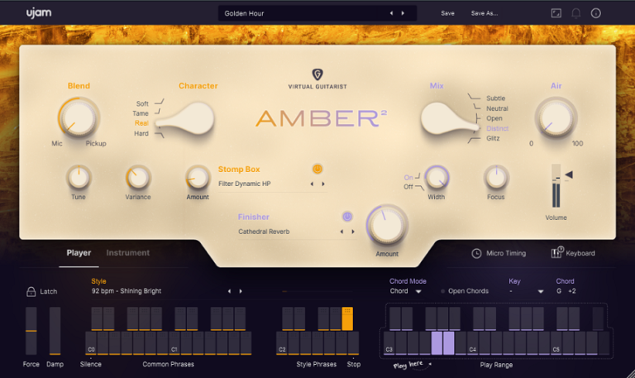
Task: Click the Keyboard button label
Action: (x=580, y=253)
